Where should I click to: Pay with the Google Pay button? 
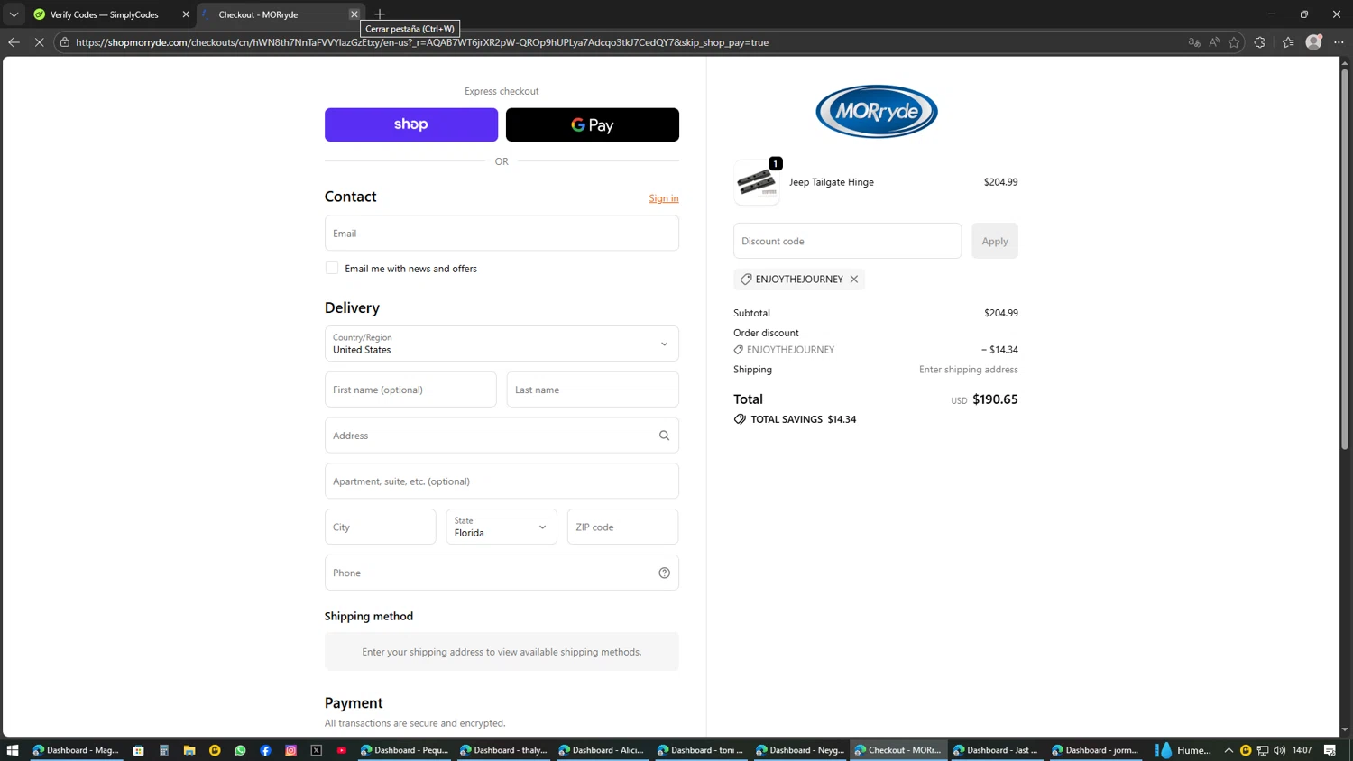click(593, 124)
